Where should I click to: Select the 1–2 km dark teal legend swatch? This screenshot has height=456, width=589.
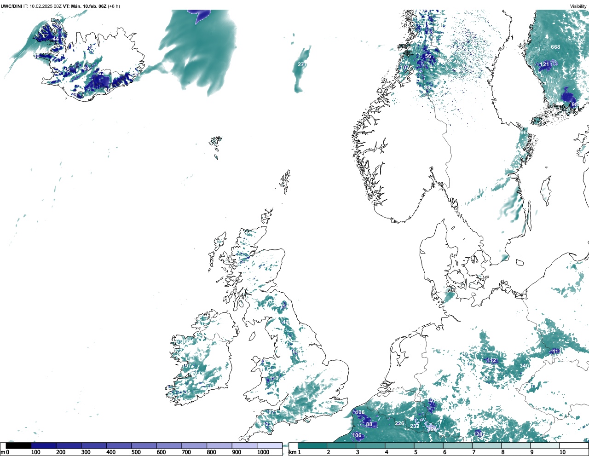pos(312,445)
